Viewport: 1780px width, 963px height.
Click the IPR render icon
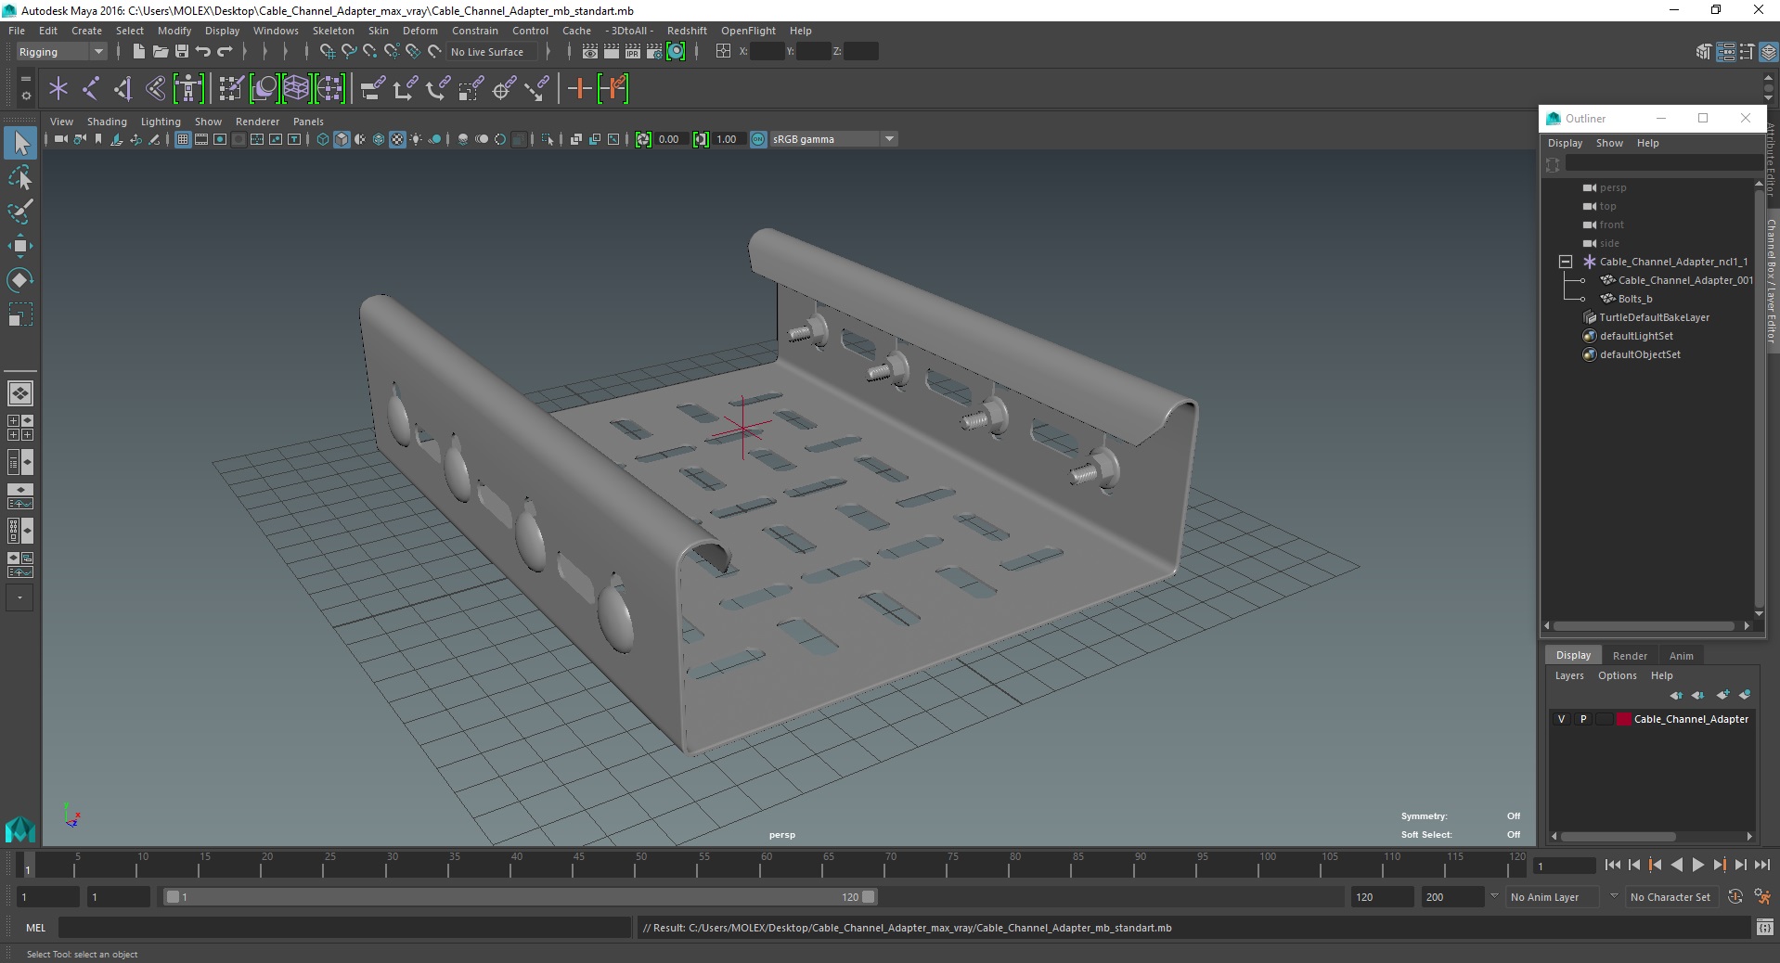click(x=633, y=52)
